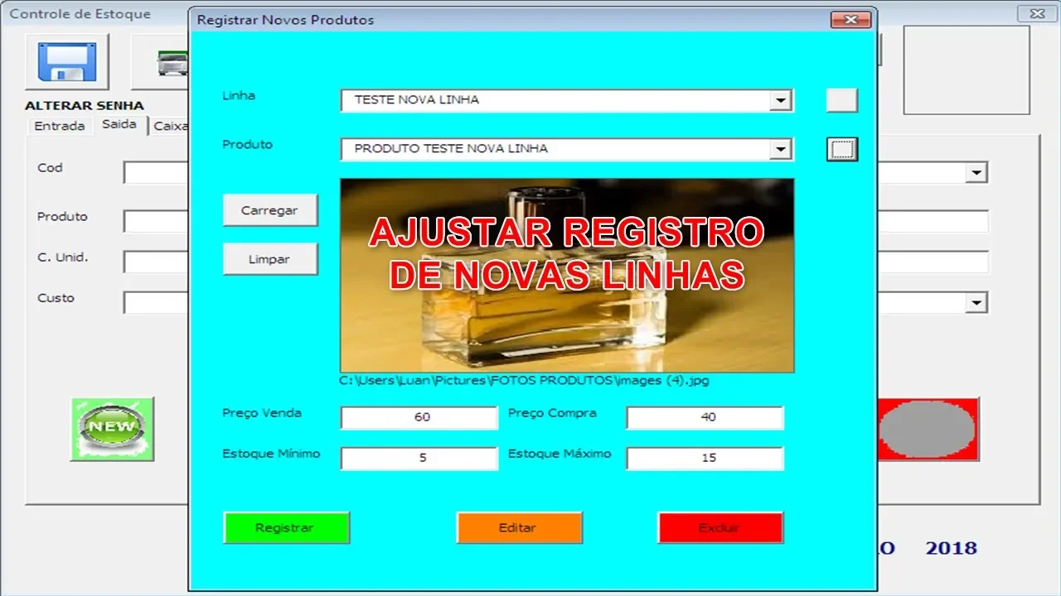Click the red Excluir button
The width and height of the screenshot is (1061, 596).
(720, 527)
